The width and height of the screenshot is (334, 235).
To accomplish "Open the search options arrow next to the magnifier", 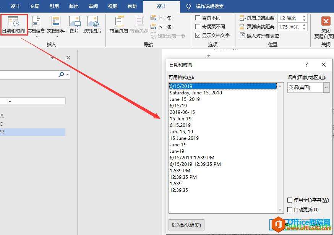I will tap(68, 75).
